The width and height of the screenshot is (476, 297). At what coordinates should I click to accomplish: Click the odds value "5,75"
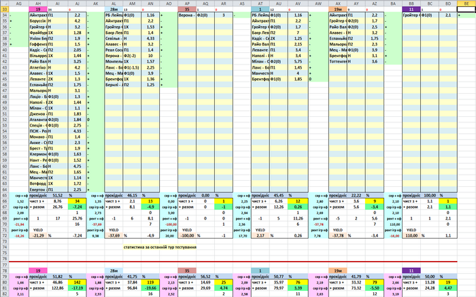point(298,62)
